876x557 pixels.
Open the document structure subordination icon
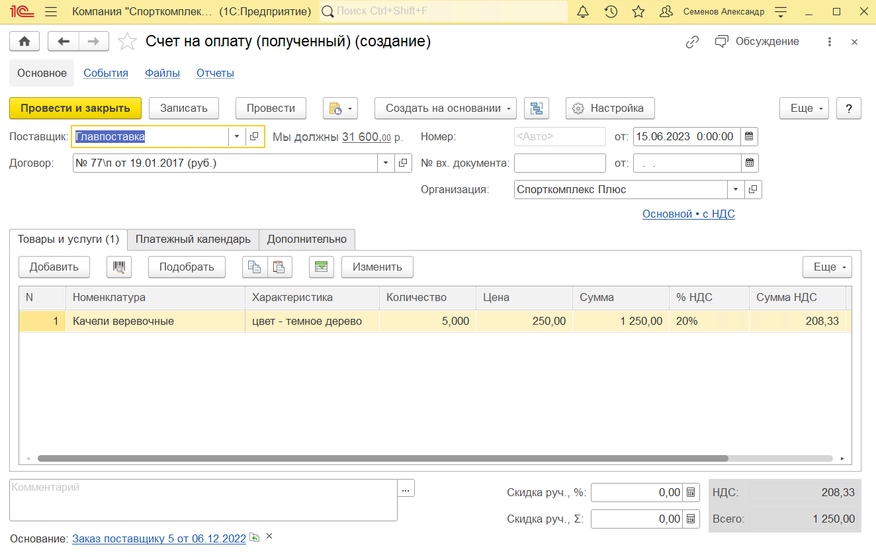coord(537,108)
